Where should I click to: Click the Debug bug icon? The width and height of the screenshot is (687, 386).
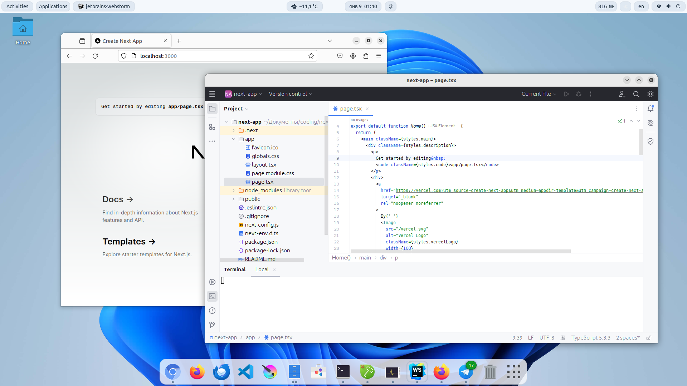(579, 94)
